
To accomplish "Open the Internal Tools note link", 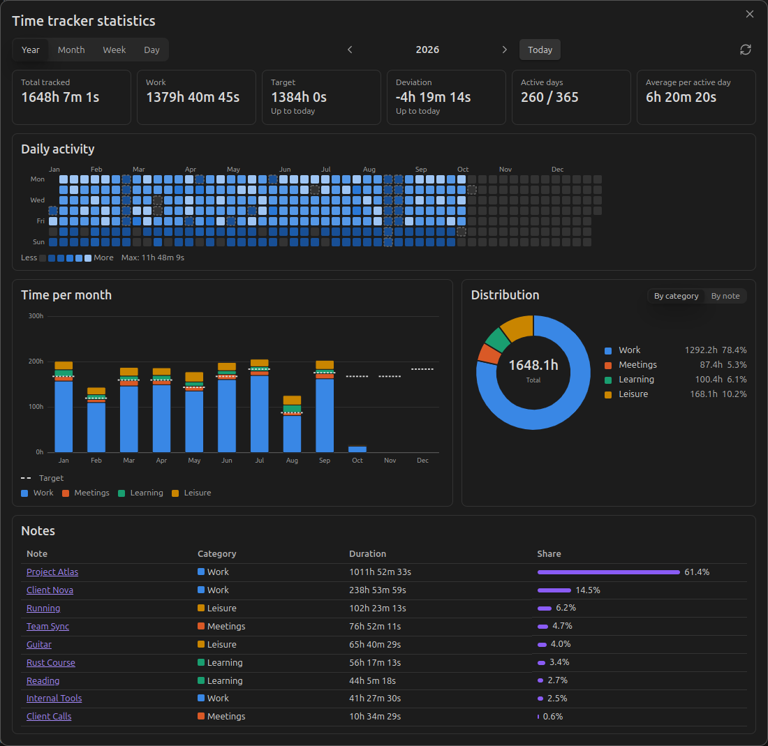I will [54, 698].
